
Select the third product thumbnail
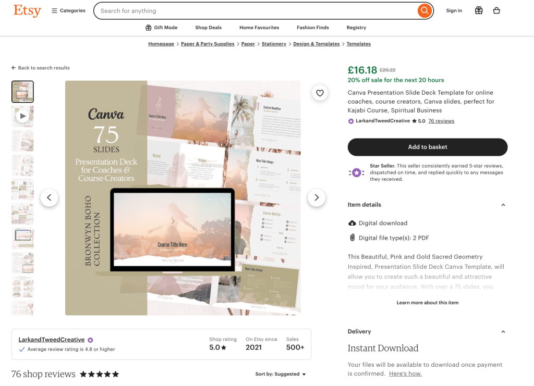click(22, 141)
